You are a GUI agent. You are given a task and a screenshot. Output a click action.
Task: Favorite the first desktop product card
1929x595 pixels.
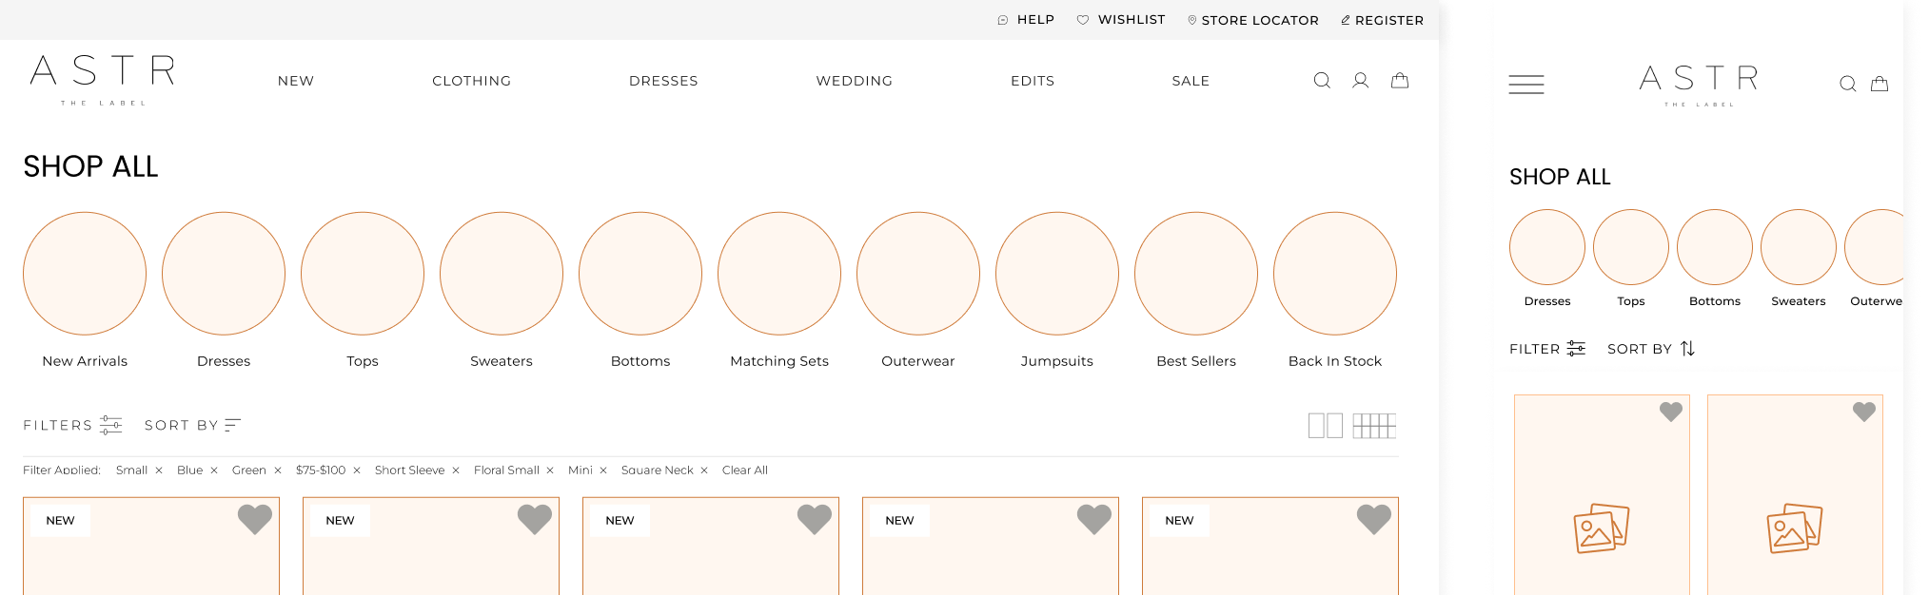pos(255,519)
